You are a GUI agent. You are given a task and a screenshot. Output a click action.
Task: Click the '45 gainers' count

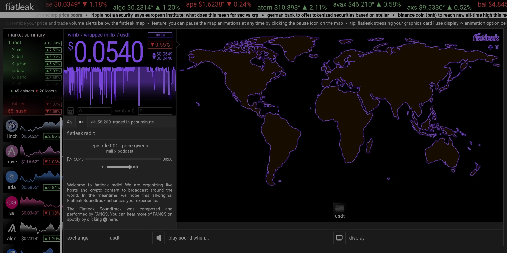(x=22, y=91)
